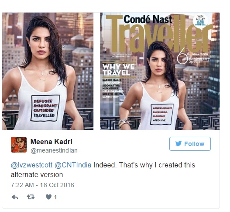Viewport: 230px width, 212px height.
Task: Open the 7:22 AM - 18 Oct 2016 timestamp
Action: pos(42,185)
